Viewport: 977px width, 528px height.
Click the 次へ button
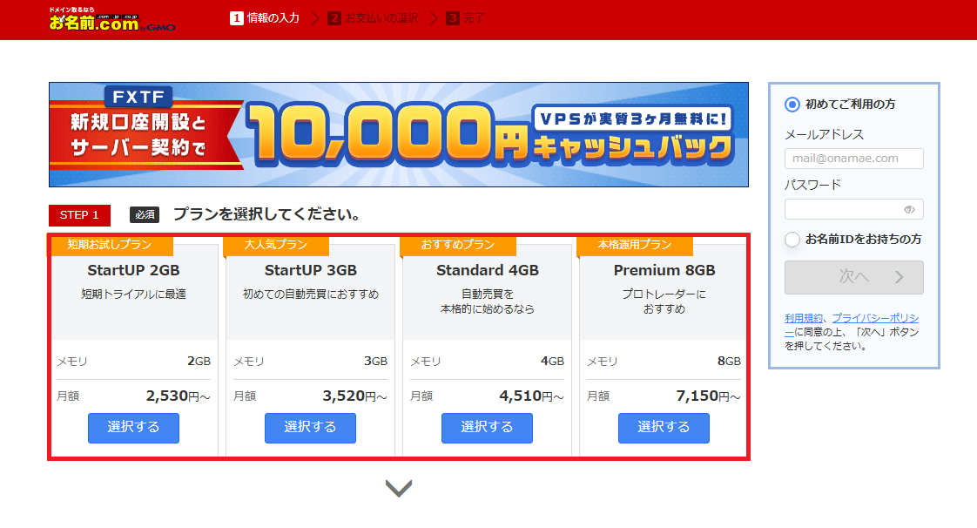853,277
